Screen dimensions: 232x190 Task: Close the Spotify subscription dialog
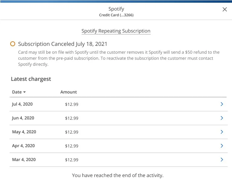click(225, 9)
